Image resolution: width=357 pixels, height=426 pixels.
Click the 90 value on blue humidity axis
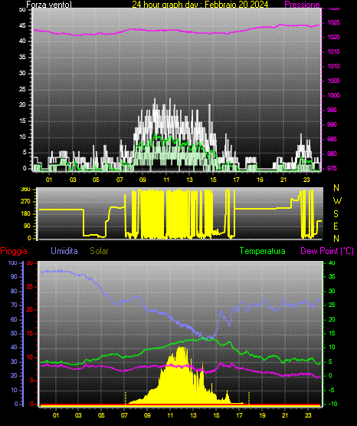14,276
